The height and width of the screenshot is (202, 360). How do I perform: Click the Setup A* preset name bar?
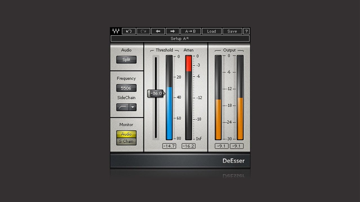click(x=180, y=39)
